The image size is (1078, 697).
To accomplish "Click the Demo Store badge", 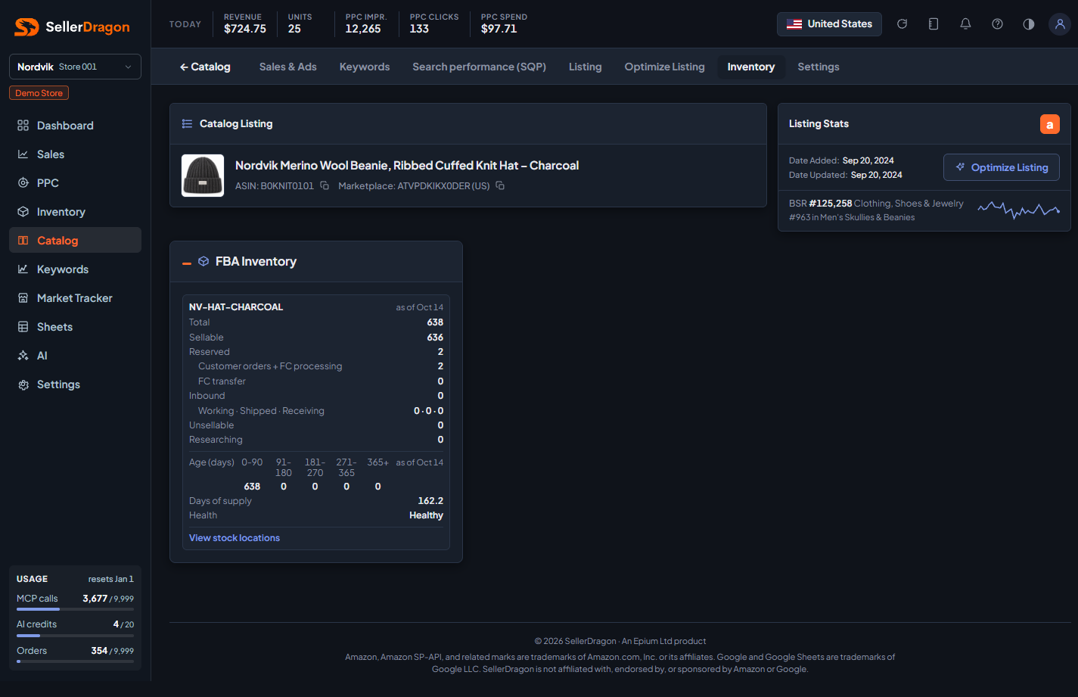I will 39,93.
